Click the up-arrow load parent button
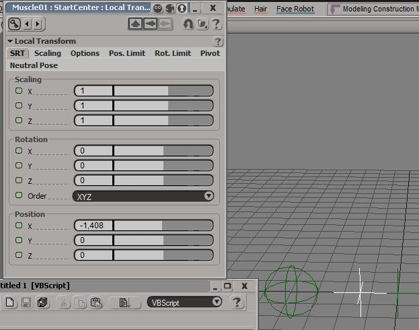 pos(135,24)
